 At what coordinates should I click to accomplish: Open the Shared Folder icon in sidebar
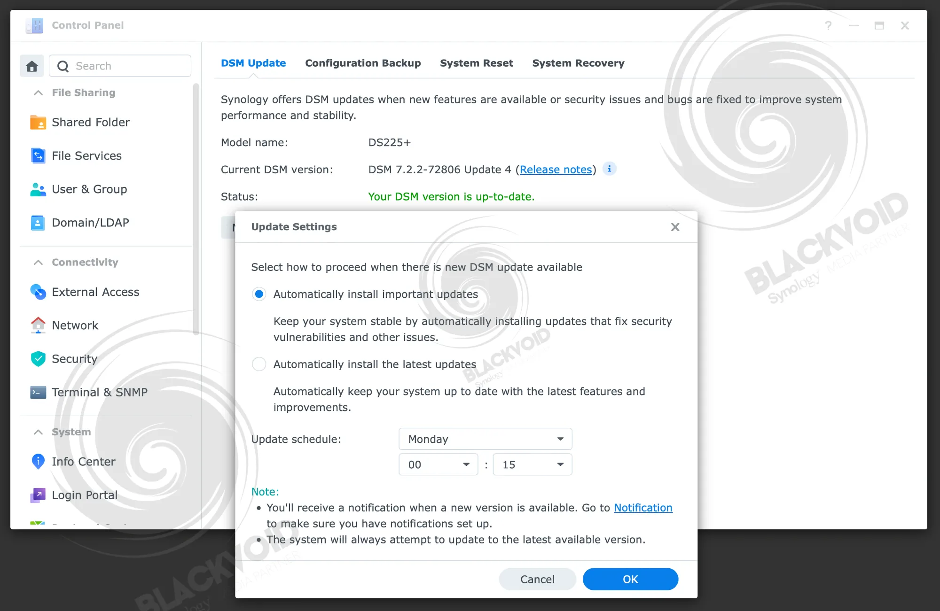click(x=38, y=123)
